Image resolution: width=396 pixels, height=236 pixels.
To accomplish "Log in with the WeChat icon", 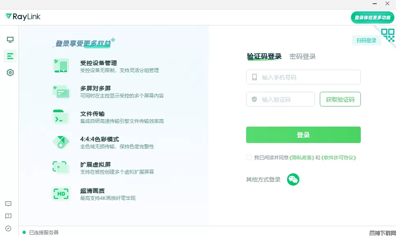I will point(293,179).
